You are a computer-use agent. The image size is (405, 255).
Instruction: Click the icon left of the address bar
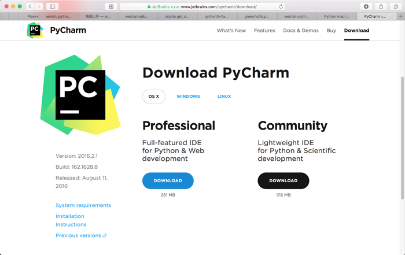point(111,6)
